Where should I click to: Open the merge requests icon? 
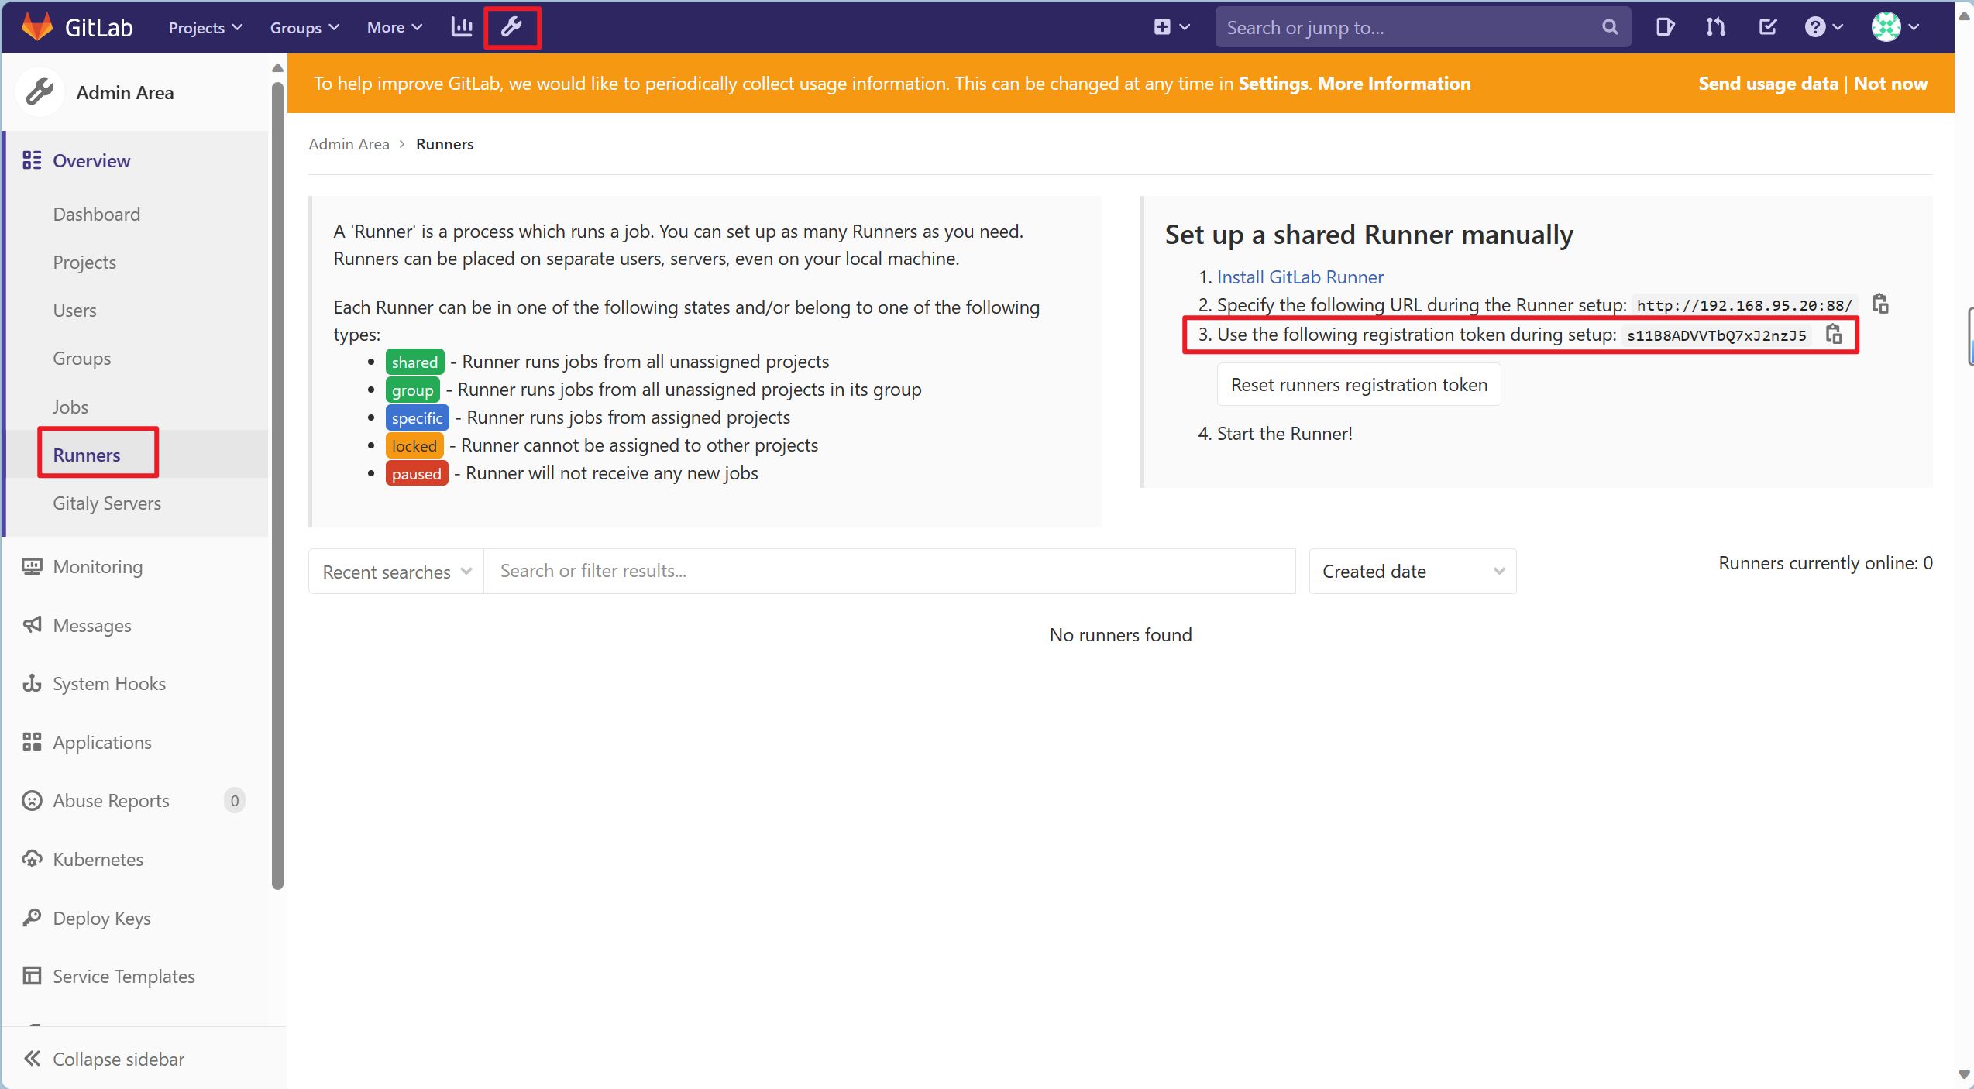[1715, 26]
